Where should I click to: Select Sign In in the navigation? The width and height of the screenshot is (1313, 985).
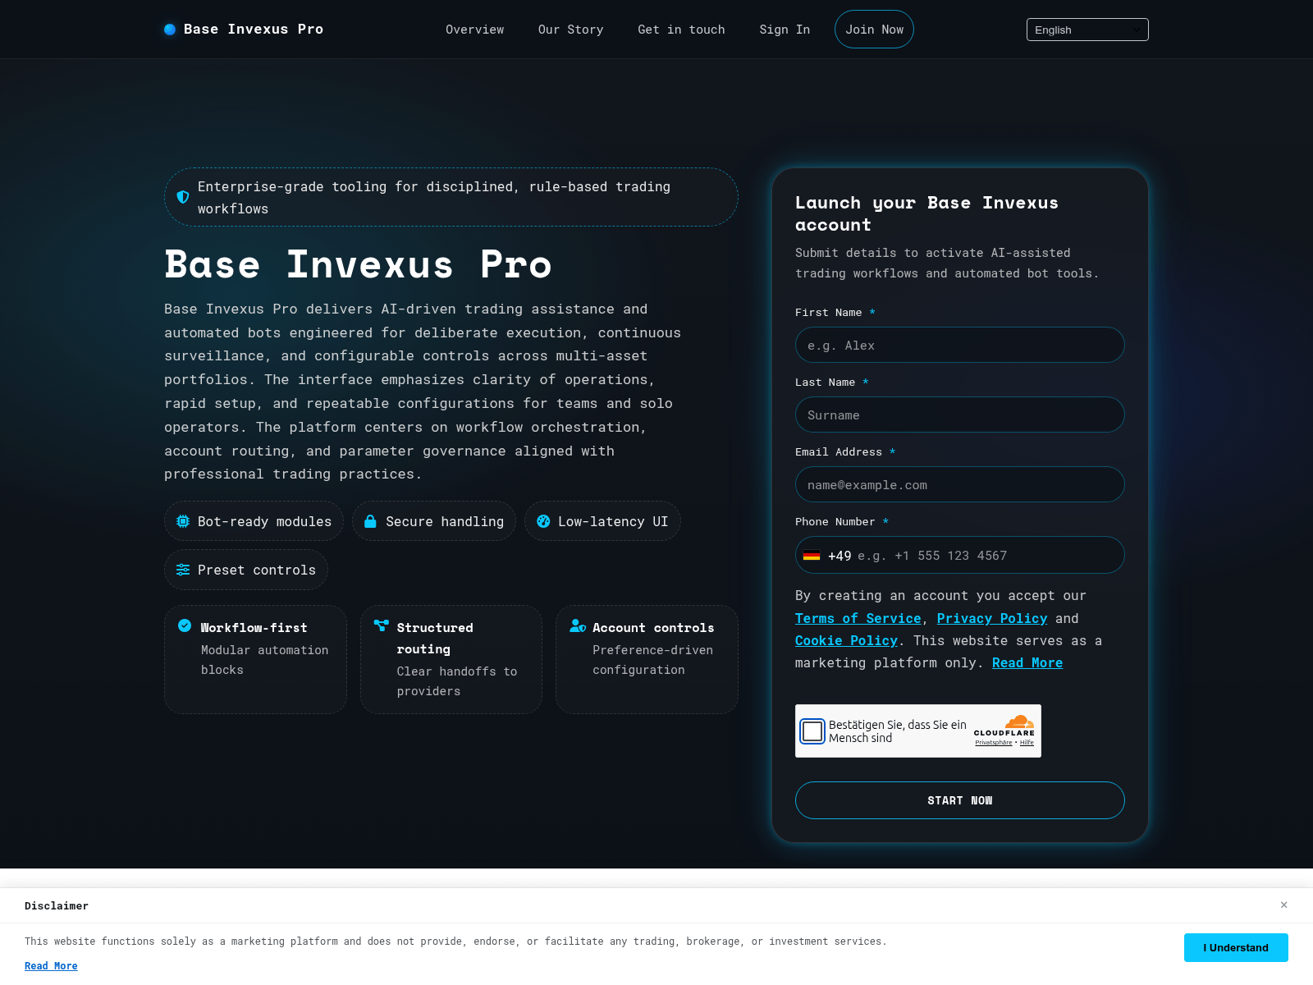coord(785,30)
